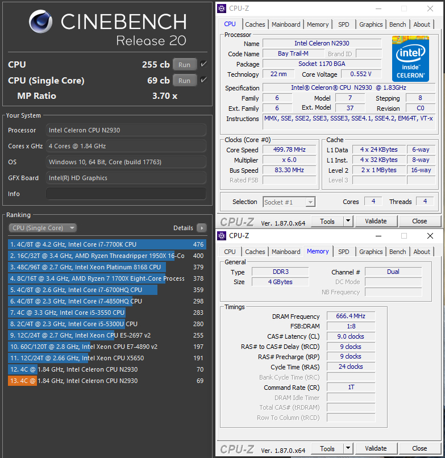This screenshot has height=458, width=445.
Task: Run the CPU (Single Core) benchmark
Action: coord(184,80)
